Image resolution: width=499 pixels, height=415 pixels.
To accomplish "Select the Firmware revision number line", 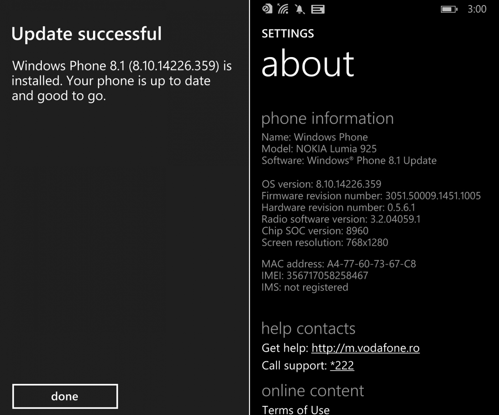I will pyautogui.click(x=371, y=196).
